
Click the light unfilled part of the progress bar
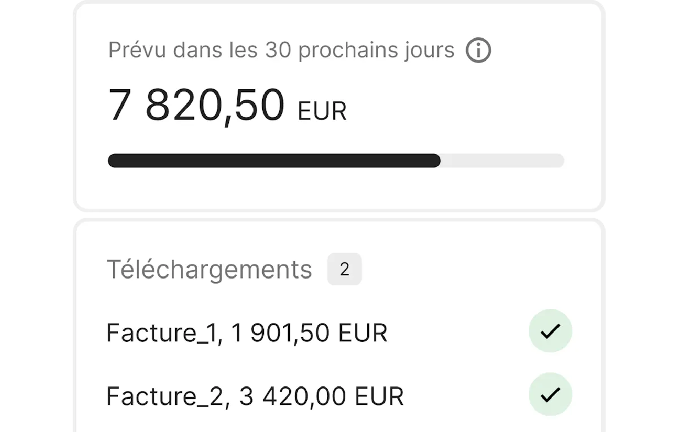(x=503, y=161)
